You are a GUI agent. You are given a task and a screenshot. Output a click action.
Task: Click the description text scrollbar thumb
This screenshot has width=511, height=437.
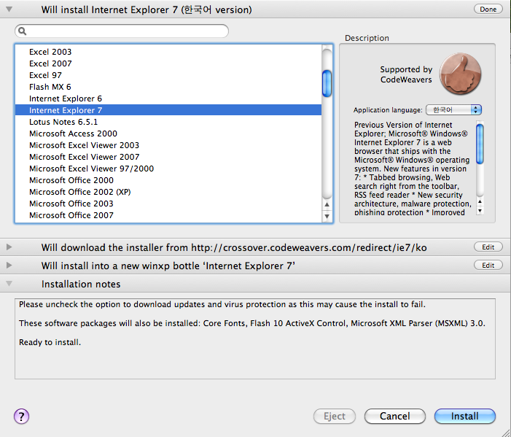click(x=480, y=144)
